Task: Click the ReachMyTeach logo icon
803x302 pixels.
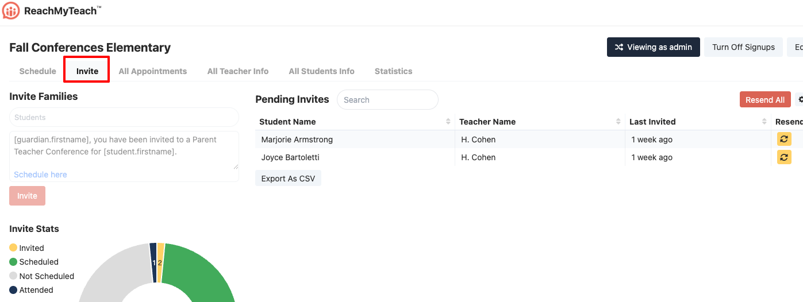Action: pos(11,11)
